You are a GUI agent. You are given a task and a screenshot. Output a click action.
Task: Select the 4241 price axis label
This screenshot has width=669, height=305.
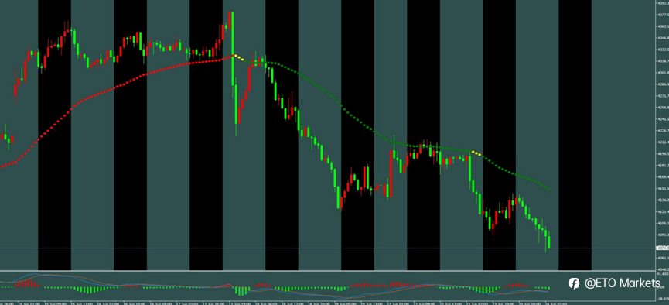pyautogui.click(x=664, y=119)
